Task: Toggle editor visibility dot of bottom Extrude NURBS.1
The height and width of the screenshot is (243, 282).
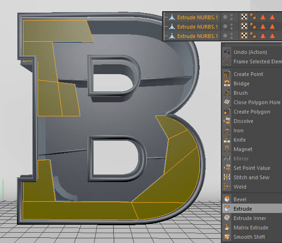Action: coord(231,34)
